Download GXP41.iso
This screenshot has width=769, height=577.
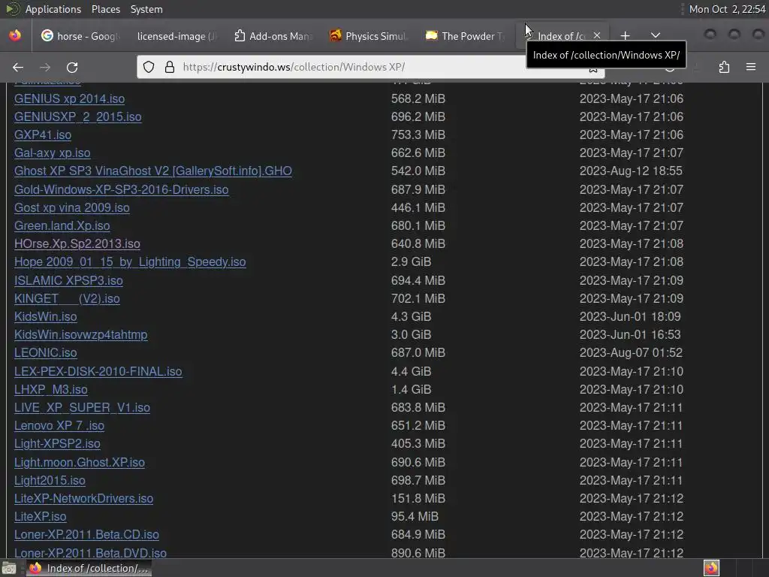tap(43, 135)
